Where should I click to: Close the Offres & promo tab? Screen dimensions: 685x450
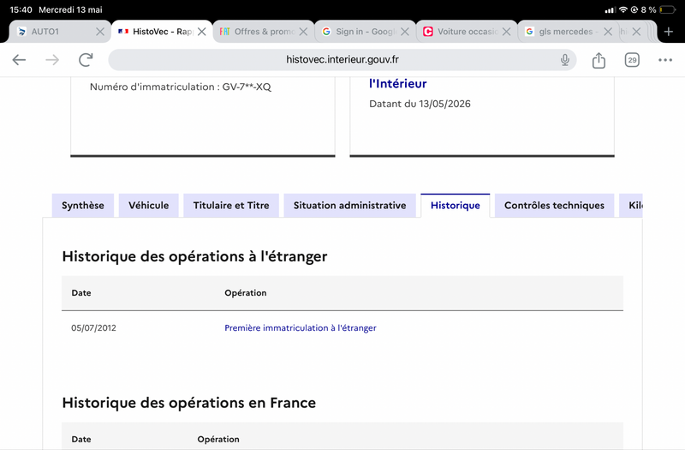click(303, 32)
